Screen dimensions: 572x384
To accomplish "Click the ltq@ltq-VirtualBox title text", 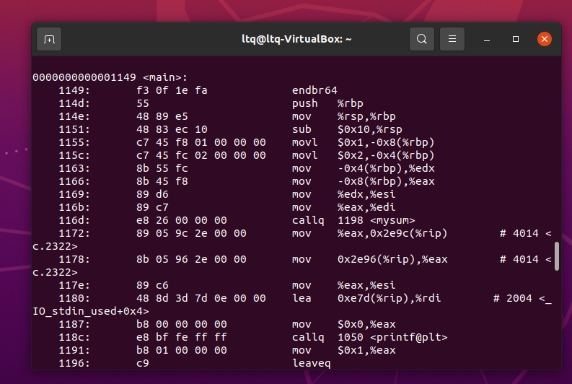I will [x=296, y=39].
